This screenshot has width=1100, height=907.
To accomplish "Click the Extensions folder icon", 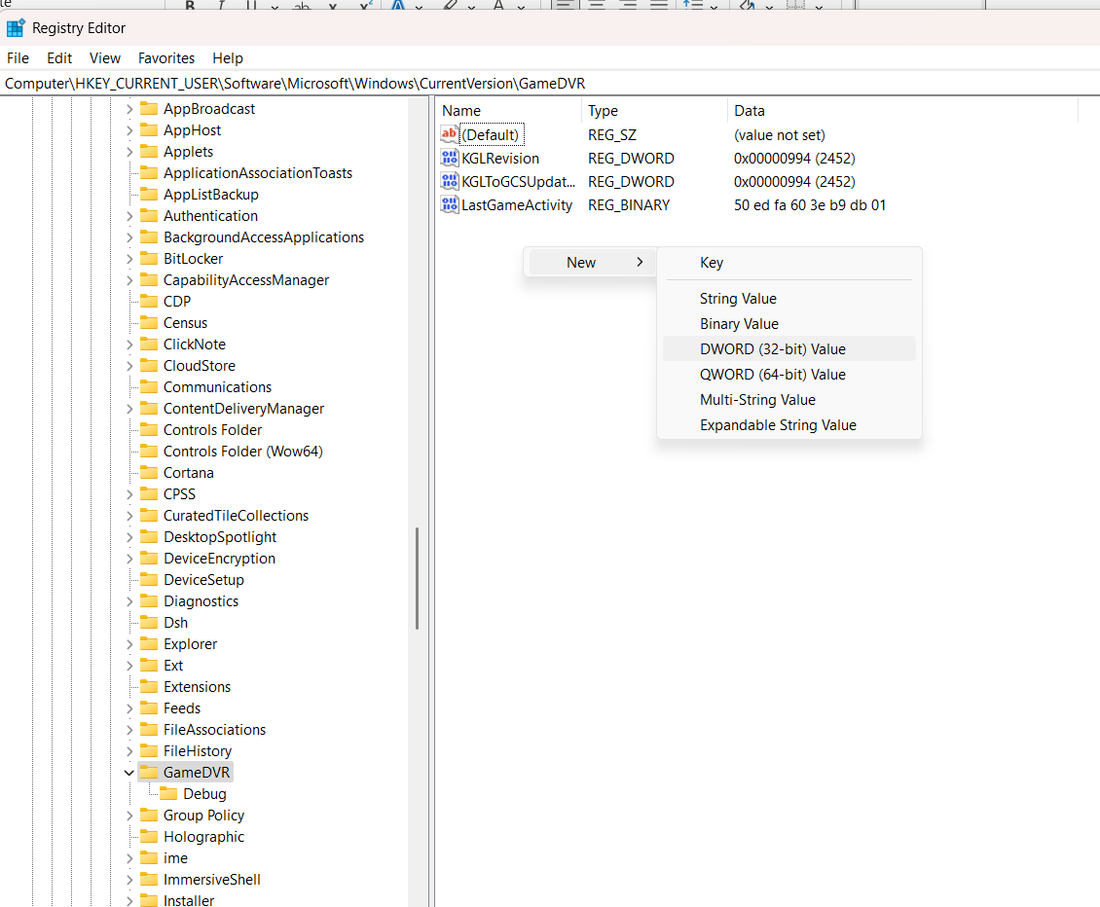I will 149,687.
